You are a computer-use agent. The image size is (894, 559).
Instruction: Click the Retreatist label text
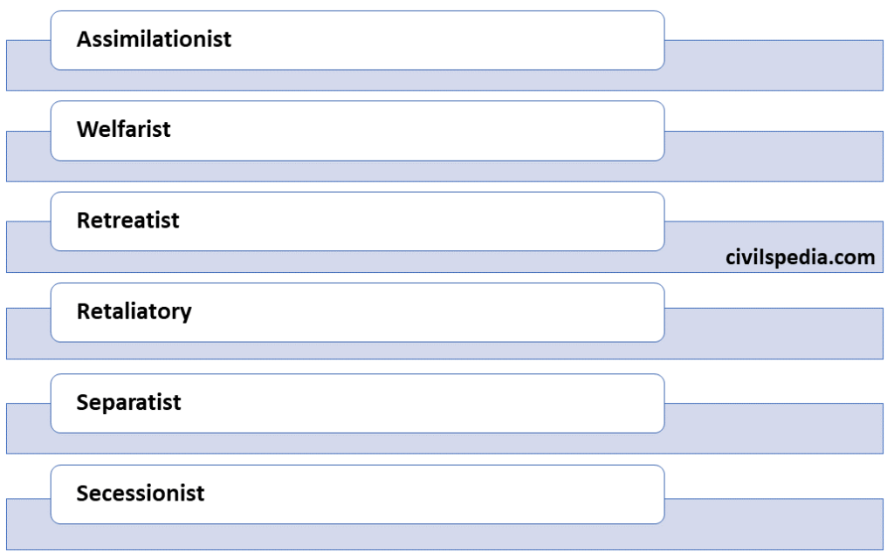coord(127,221)
